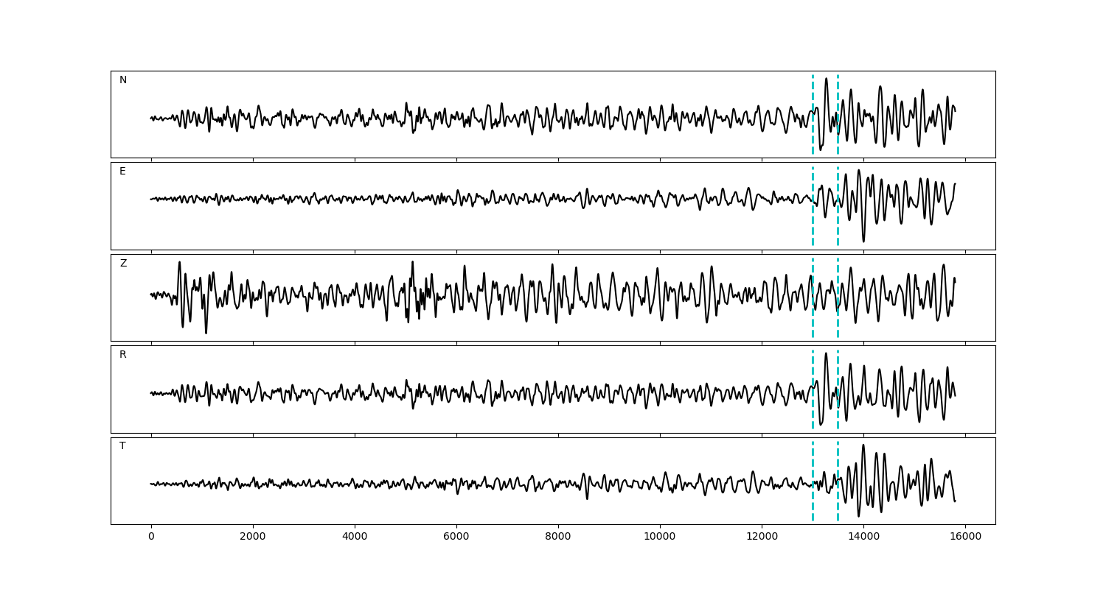
Task: Click the 0 tick label on x-axis
Action: (151, 537)
